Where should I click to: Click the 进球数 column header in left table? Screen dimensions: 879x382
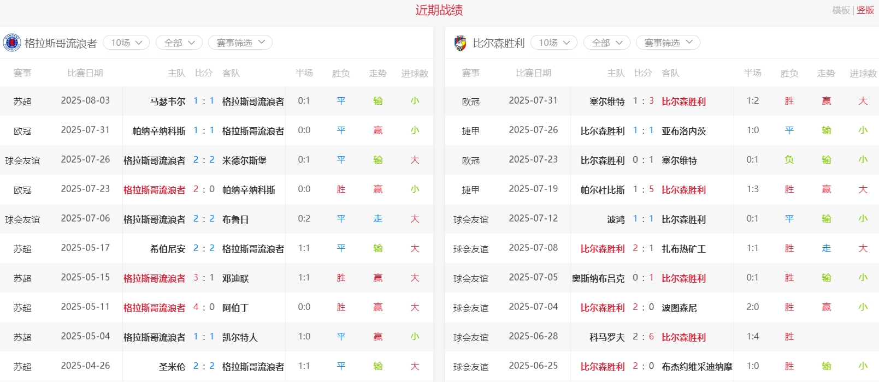tap(415, 73)
